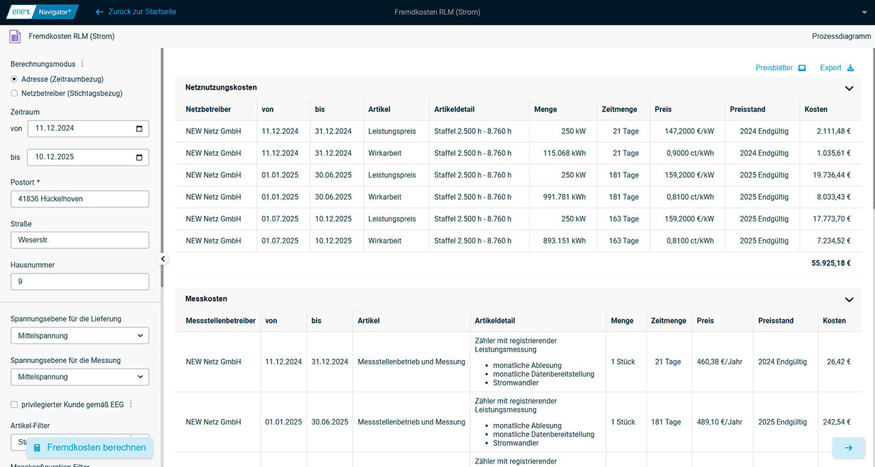Enable privilegierter Kunde gemäß EEG checkbox

14,405
